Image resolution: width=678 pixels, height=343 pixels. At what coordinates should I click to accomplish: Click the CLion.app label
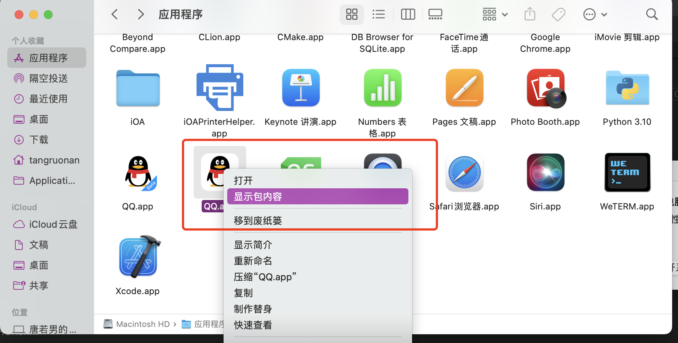click(220, 37)
